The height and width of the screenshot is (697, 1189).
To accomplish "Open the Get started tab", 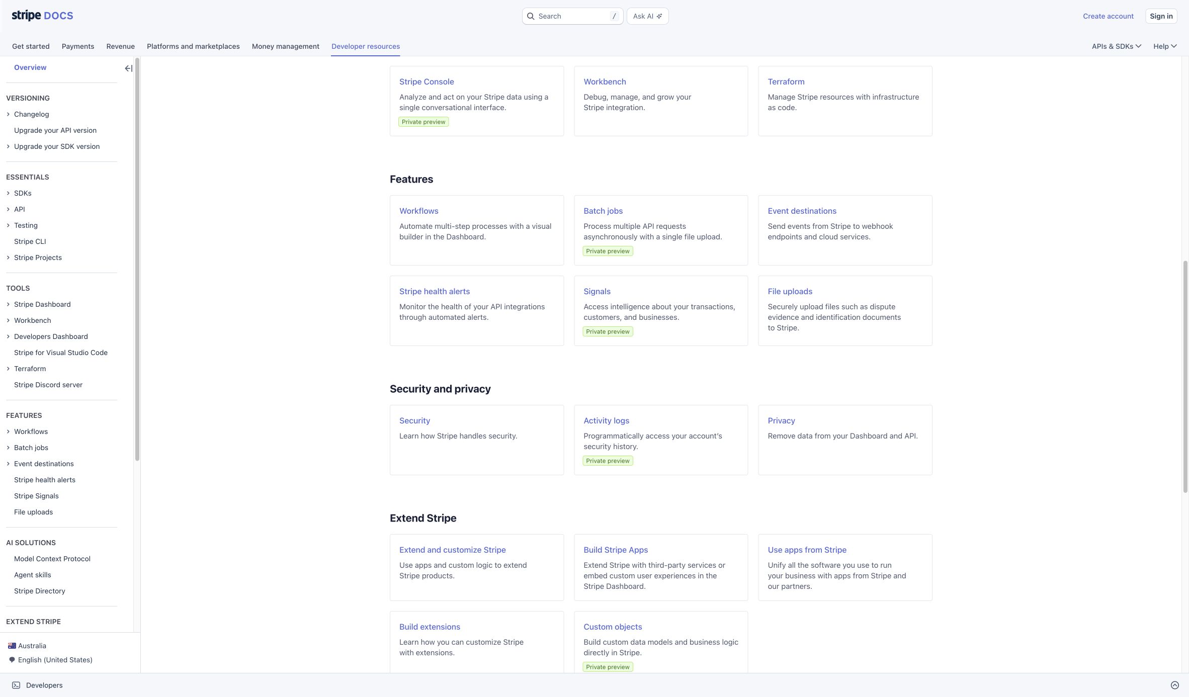I will click(31, 46).
